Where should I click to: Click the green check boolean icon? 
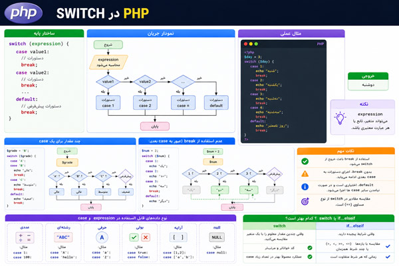(134, 237)
